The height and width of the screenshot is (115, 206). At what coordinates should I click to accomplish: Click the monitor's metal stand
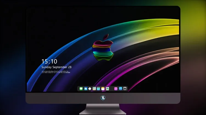click(x=103, y=109)
